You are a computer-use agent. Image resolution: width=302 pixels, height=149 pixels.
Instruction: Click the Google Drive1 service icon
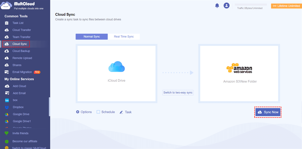pyautogui.click(x=7, y=121)
